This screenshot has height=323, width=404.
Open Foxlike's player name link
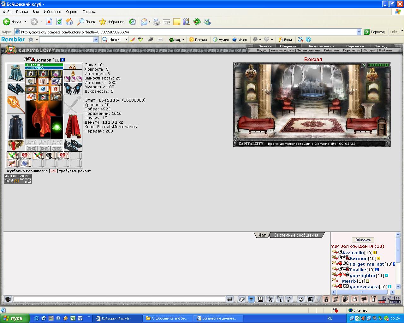[x=358, y=270]
